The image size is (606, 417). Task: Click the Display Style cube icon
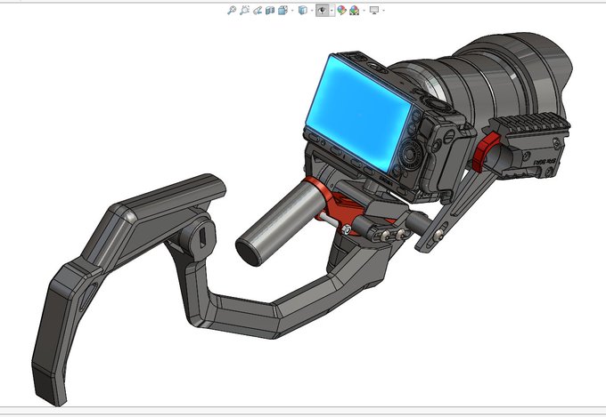303,11
